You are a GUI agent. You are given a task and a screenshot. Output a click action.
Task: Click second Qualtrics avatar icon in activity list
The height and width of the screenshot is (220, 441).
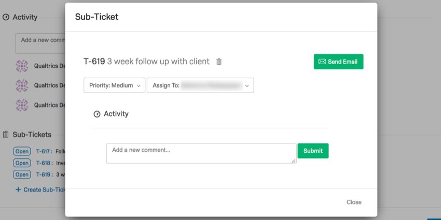[22, 85]
